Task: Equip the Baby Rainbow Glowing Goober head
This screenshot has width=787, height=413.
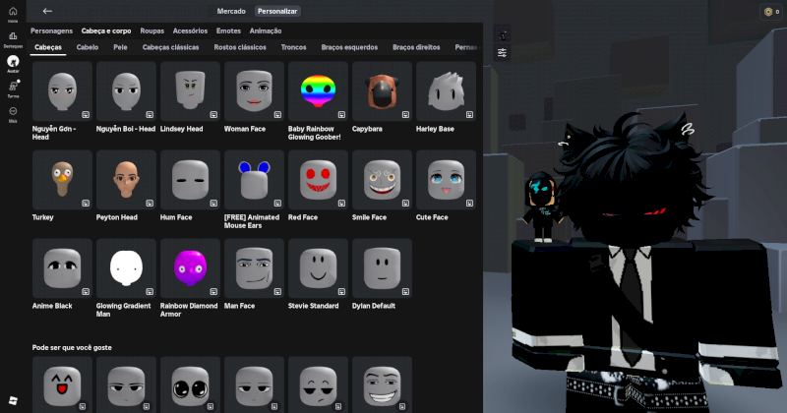Action: coord(318,91)
